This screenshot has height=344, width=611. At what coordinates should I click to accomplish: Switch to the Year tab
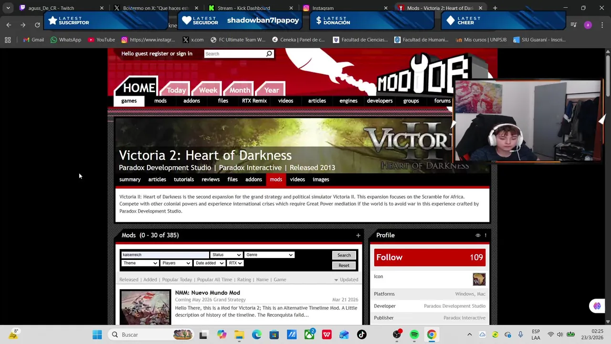tap(272, 90)
